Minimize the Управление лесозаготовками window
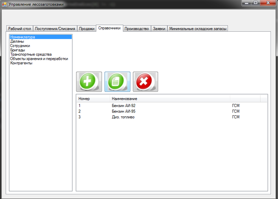The width and height of the screenshot is (278, 199). (247, 3)
